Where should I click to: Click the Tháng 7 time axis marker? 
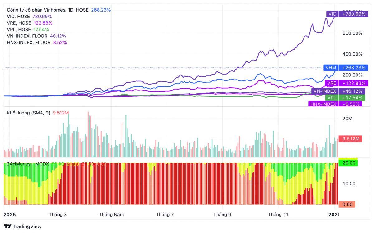[165, 215]
